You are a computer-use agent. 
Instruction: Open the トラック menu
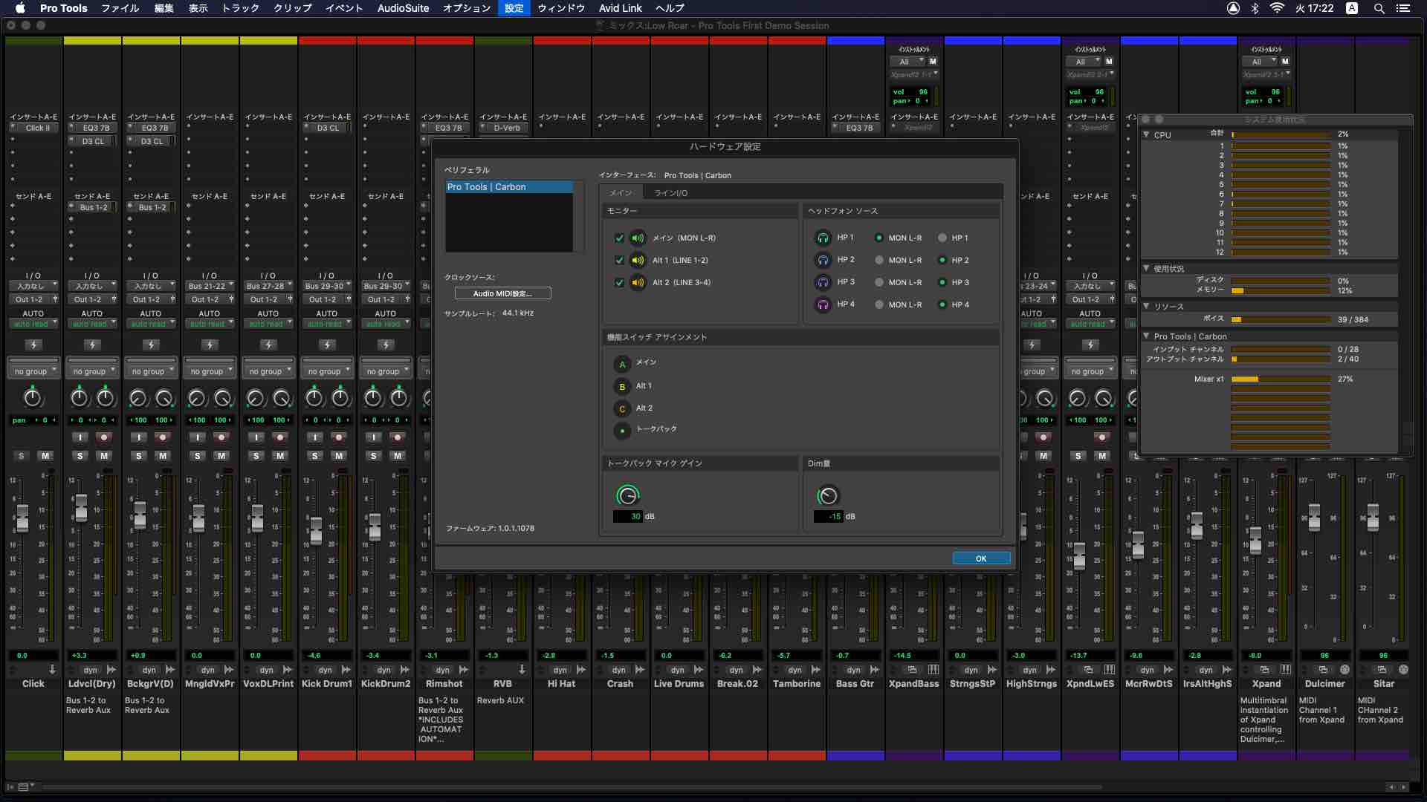[240, 8]
